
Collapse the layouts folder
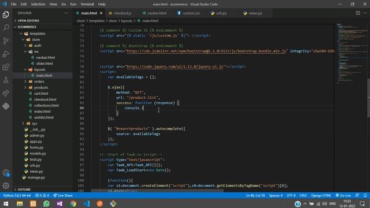(40, 69)
